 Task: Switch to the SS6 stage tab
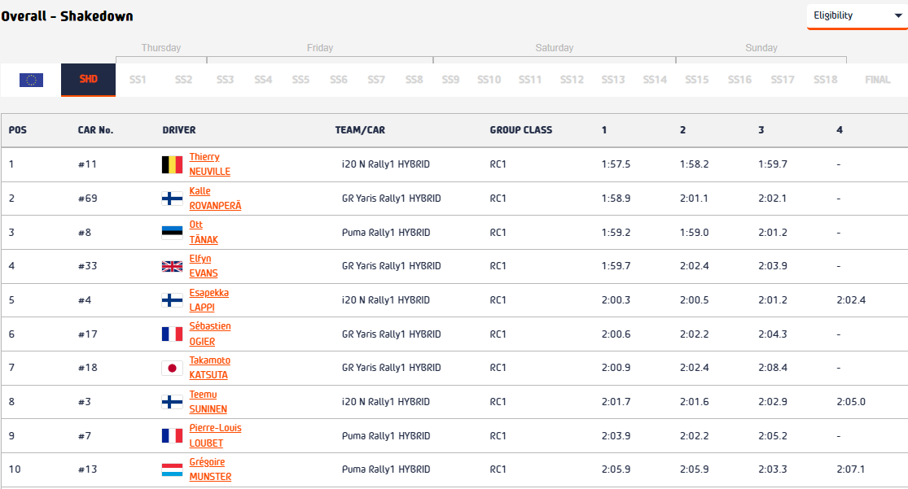(x=339, y=80)
